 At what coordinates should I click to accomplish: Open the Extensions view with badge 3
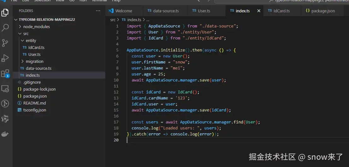pos(5,73)
